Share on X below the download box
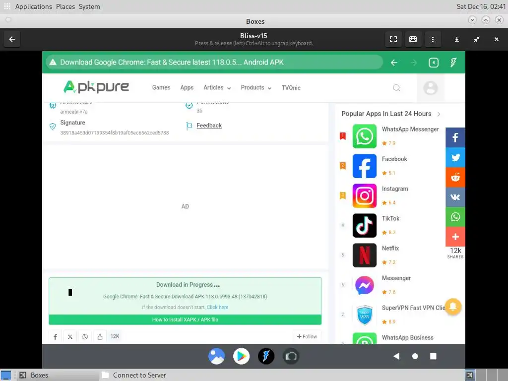The width and height of the screenshot is (508, 381). (70, 337)
